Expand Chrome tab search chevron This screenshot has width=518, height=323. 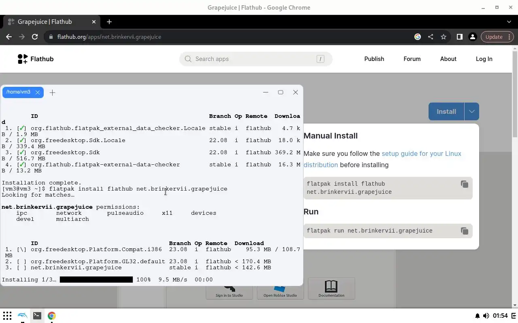509,22
